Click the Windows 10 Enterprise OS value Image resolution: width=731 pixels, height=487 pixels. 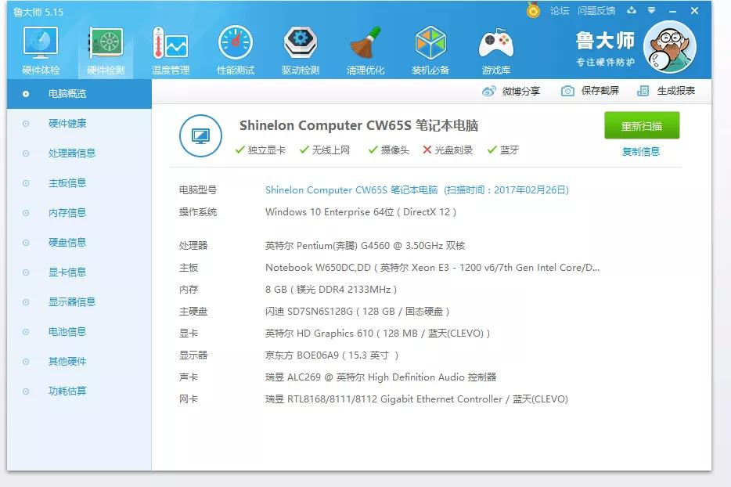tap(361, 211)
